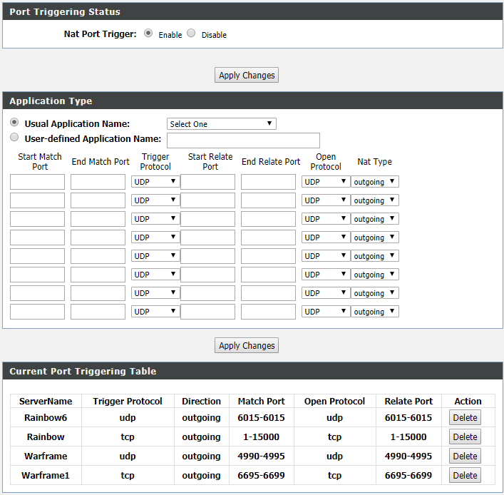Open the last row Open Protocol dropdown
Viewport: 504px width, 495px height.
click(326, 312)
